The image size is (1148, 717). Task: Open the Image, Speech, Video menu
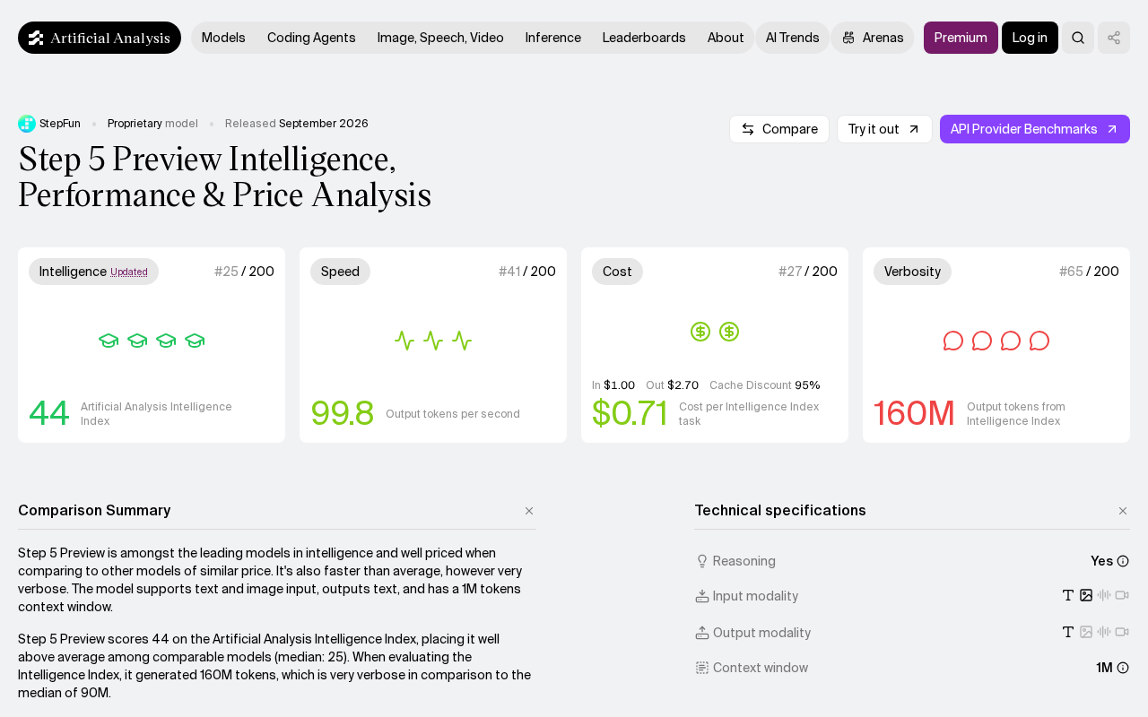440,38
